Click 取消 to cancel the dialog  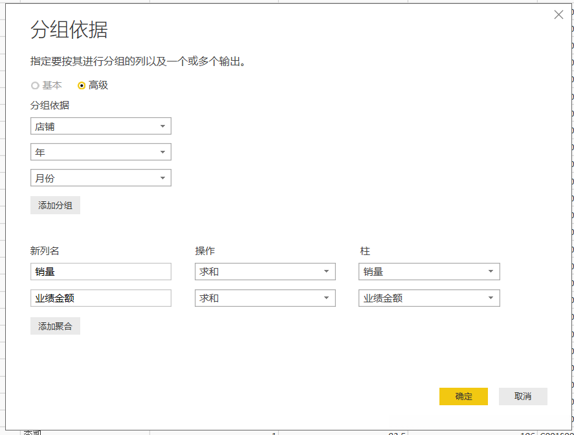coord(522,396)
